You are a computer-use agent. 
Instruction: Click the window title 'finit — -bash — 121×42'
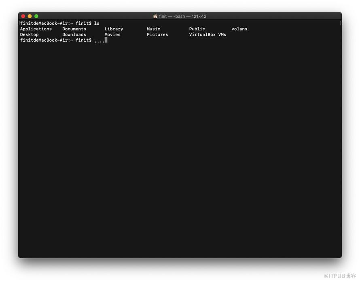[182, 16]
